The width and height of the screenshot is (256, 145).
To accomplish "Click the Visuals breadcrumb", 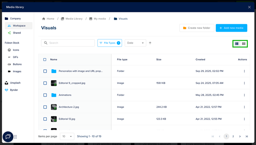I will (x=121, y=19).
